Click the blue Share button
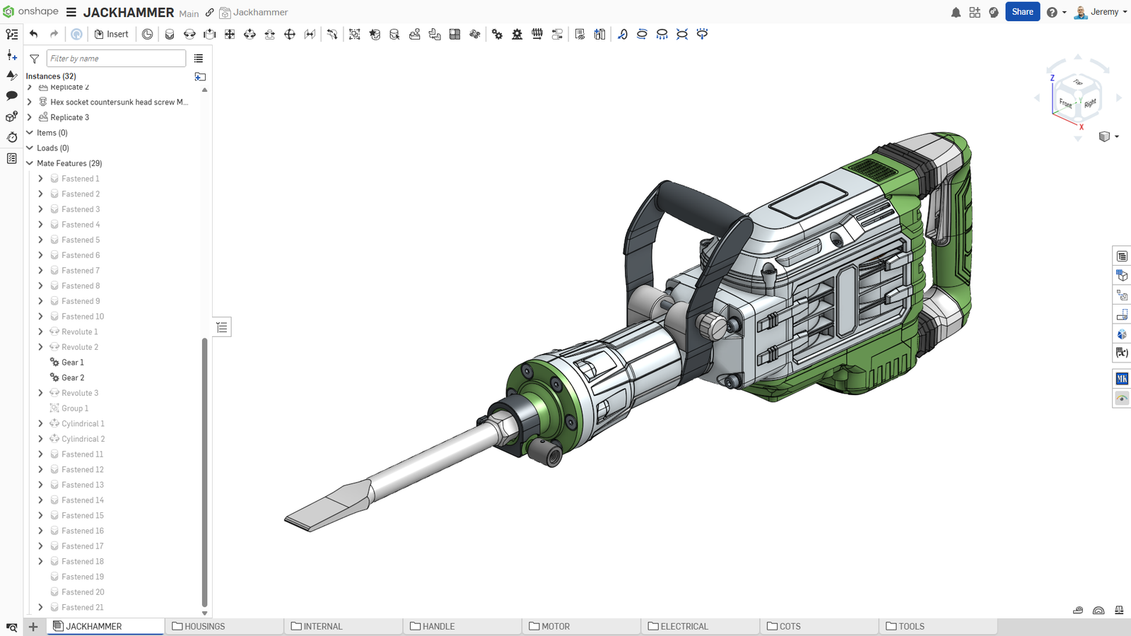Image resolution: width=1131 pixels, height=636 pixels. (1022, 12)
